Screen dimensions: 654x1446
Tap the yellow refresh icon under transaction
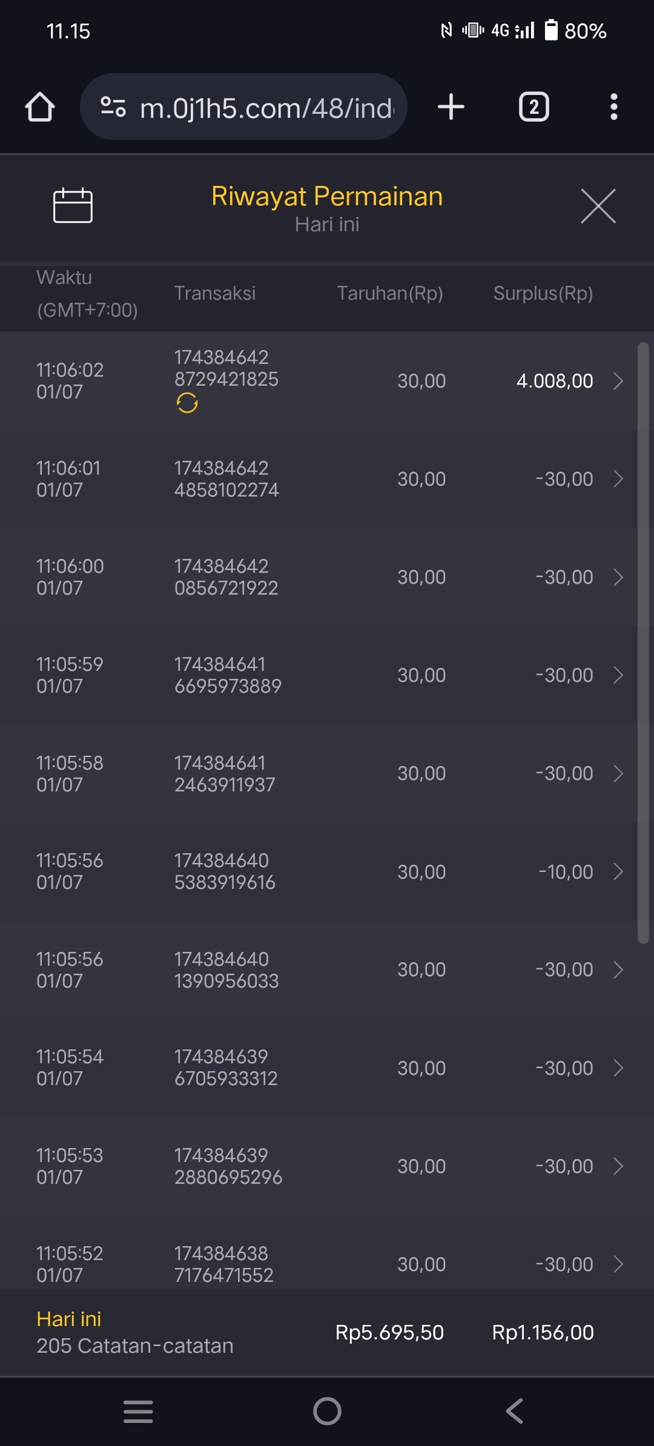click(187, 403)
